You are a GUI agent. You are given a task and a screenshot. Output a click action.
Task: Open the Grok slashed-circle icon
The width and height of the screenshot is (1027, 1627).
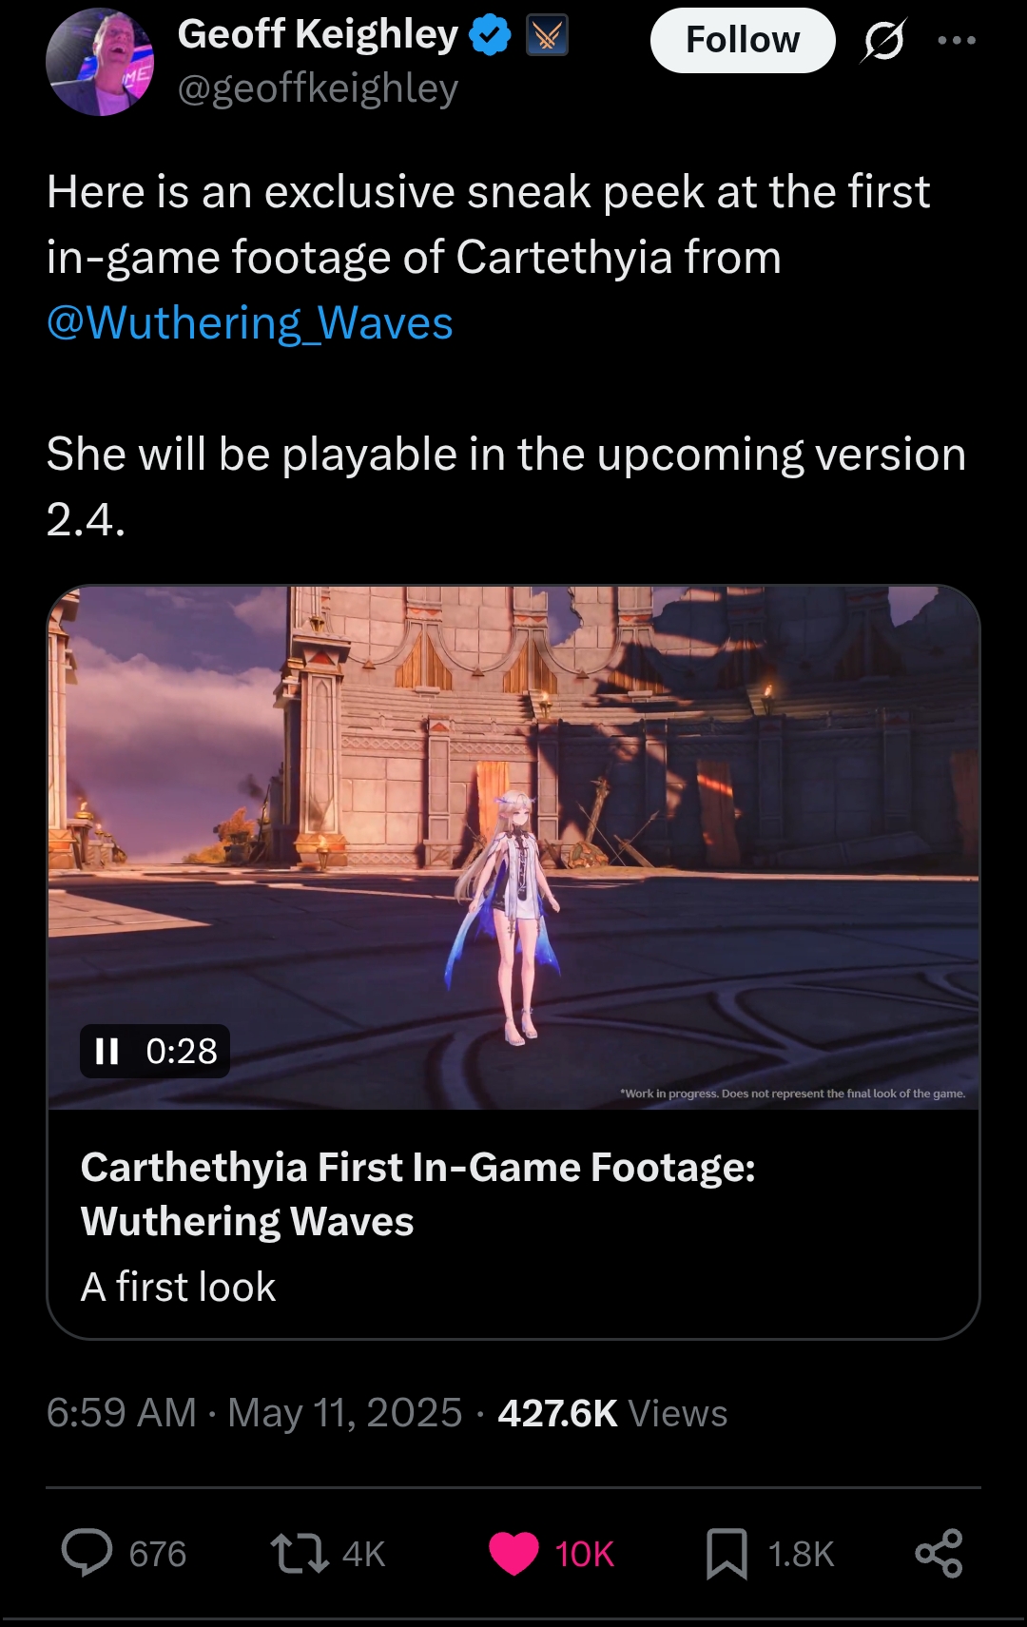pos(883,41)
